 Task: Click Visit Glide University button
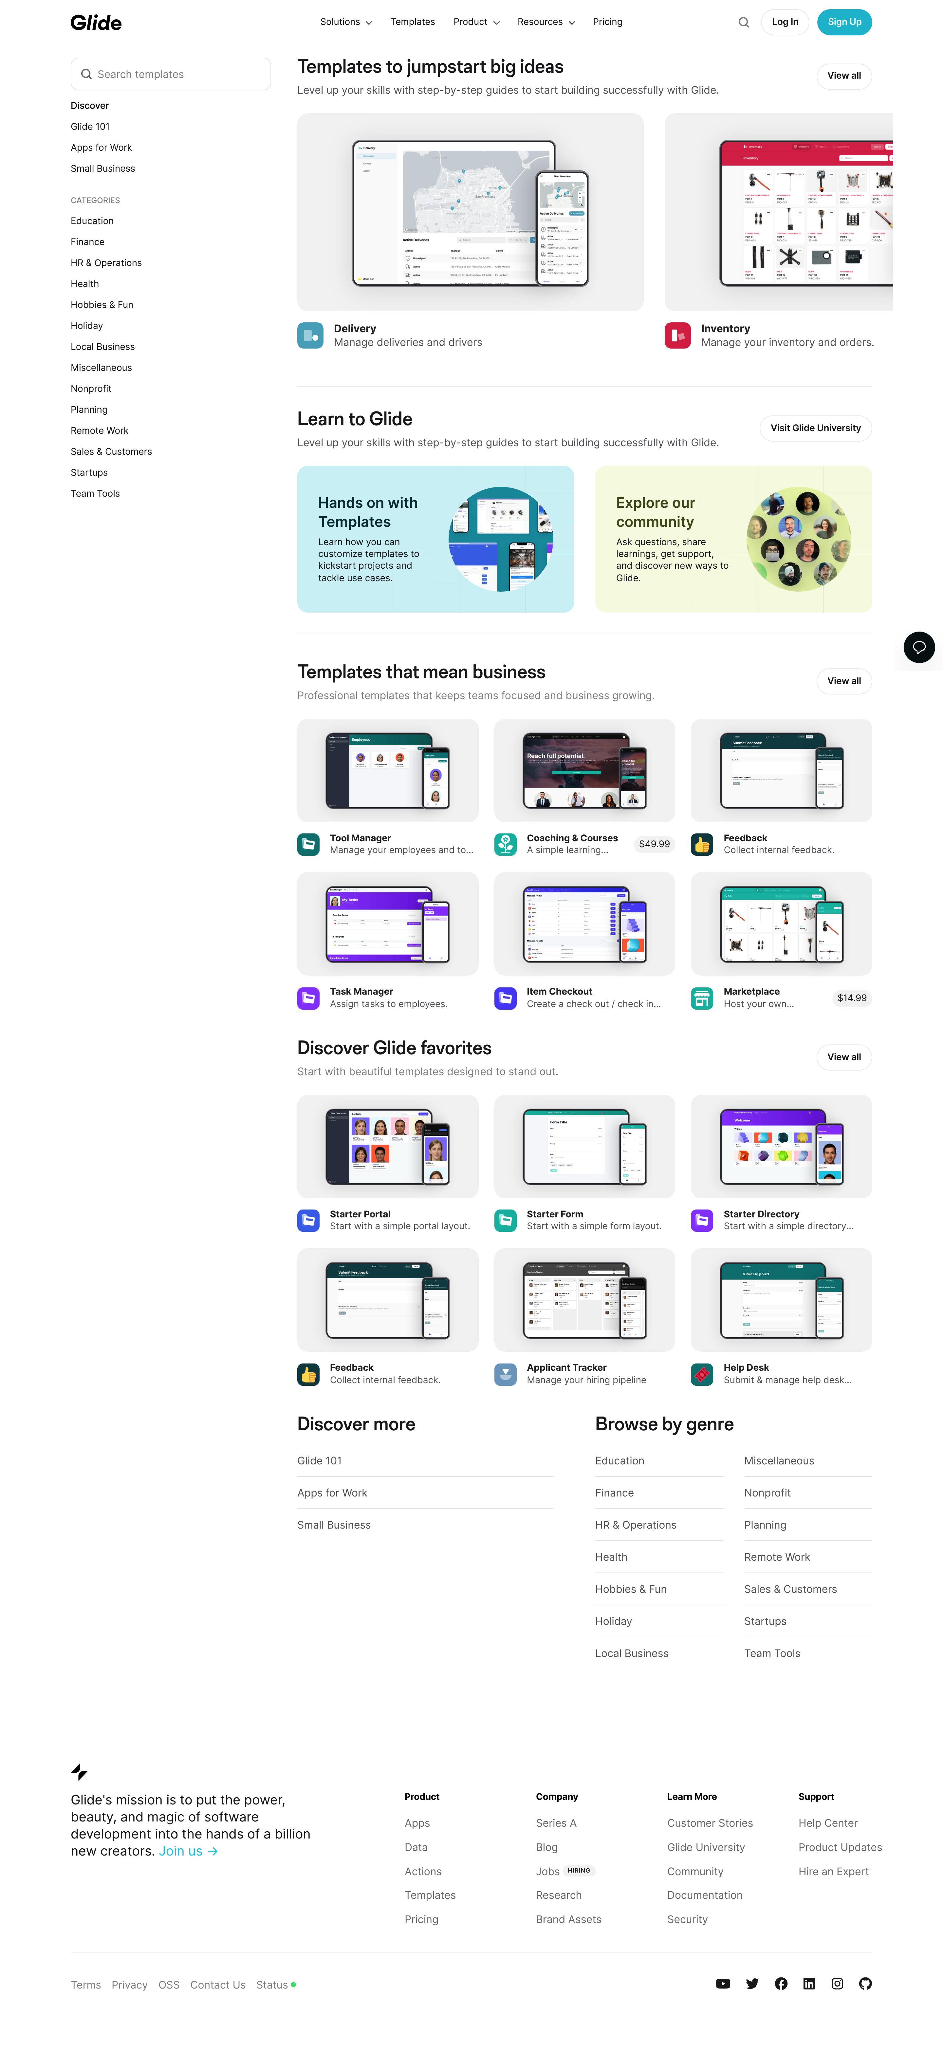click(x=815, y=428)
